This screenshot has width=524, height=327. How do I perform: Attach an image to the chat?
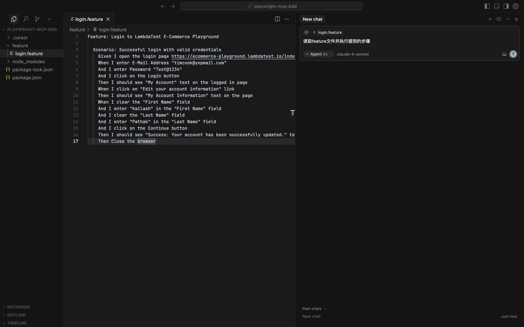[504, 54]
